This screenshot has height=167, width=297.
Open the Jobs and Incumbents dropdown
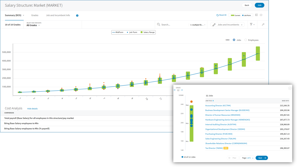(227, 25)
